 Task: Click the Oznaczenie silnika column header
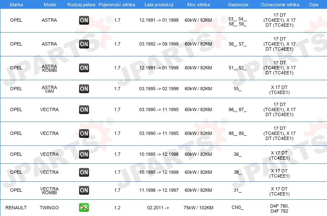[280, 5]
